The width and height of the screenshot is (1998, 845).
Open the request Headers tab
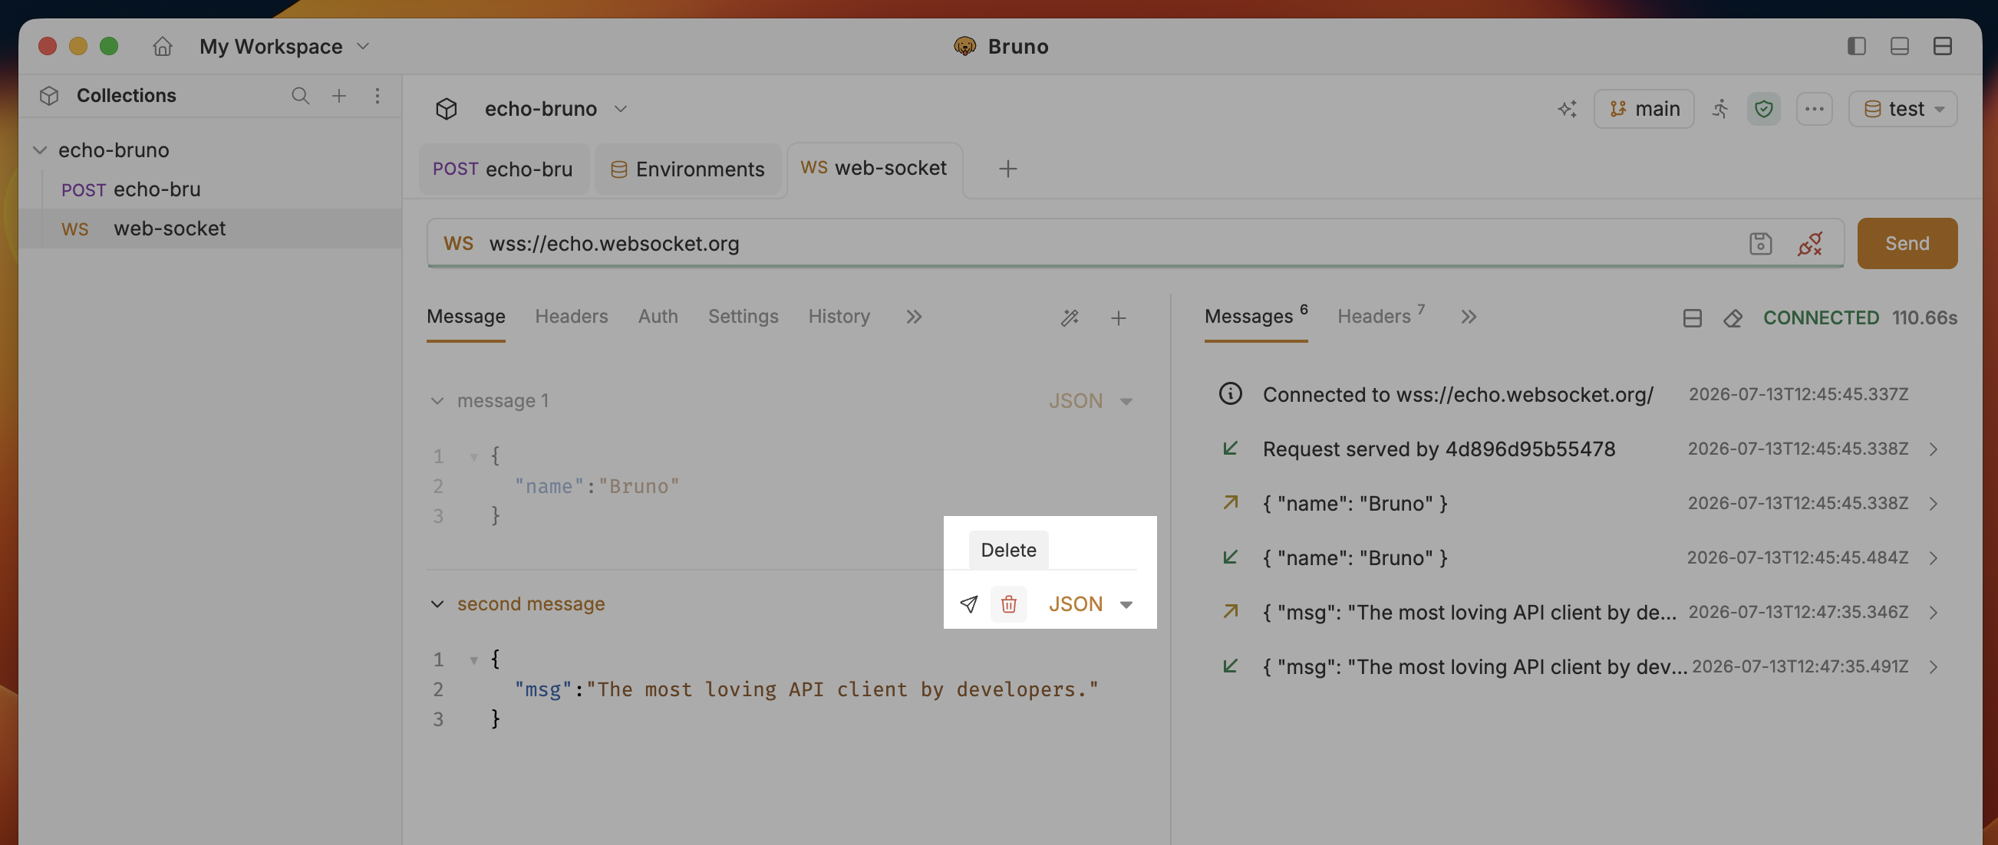point(572,316)
